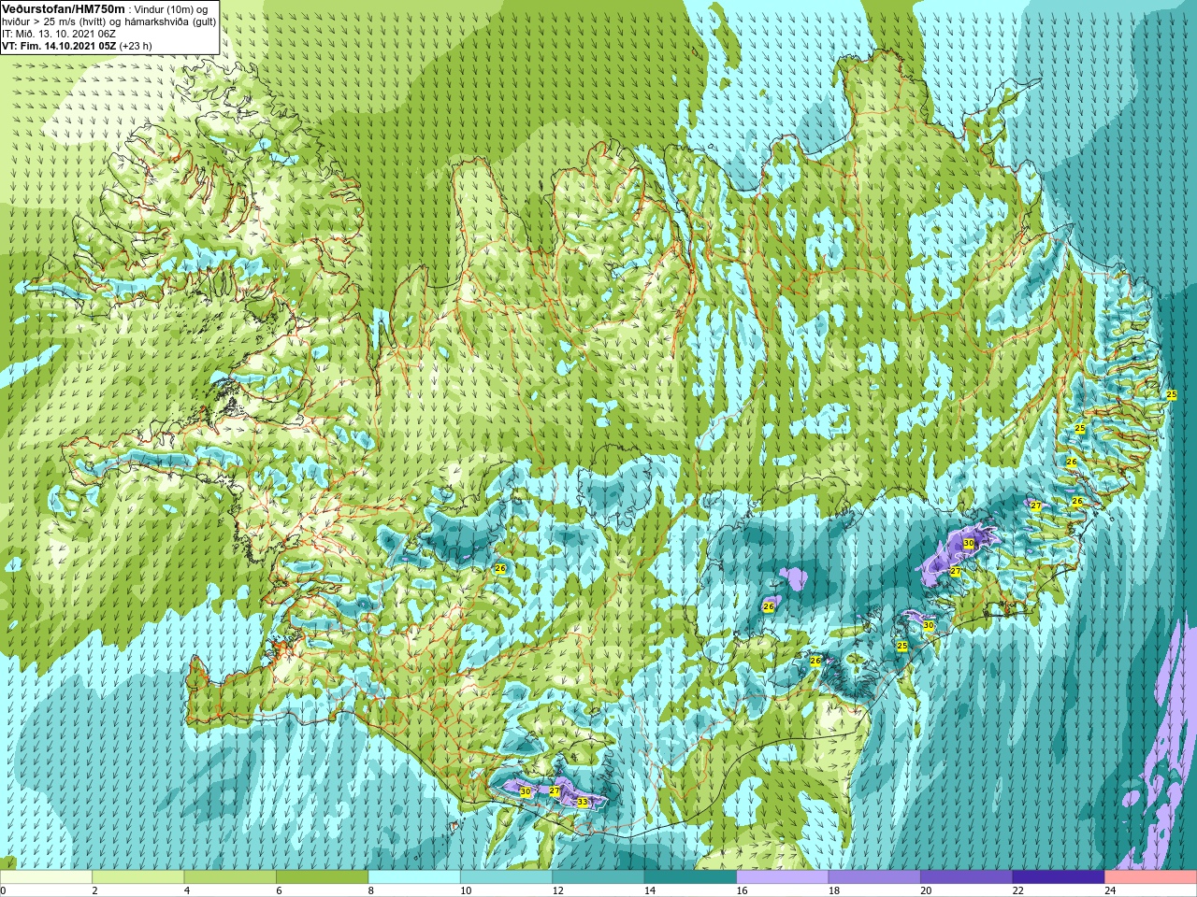Pick the 12–14 m/s teal legend swatch
Viewport: 1197px width, 897px height.
pyautogui.click(x=598, y=877)
